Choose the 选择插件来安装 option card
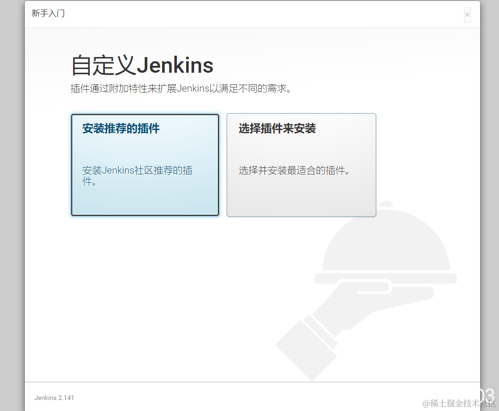This screenshot has height=411, width=499. (x=301, y=165)
